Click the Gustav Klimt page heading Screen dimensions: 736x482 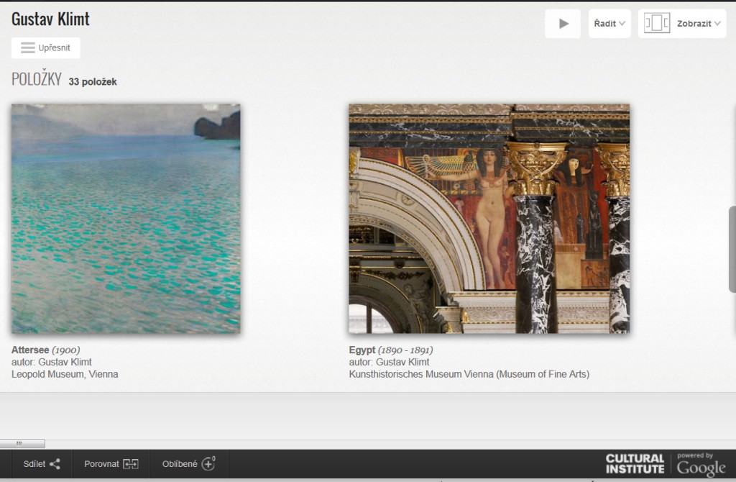point(50,19)
